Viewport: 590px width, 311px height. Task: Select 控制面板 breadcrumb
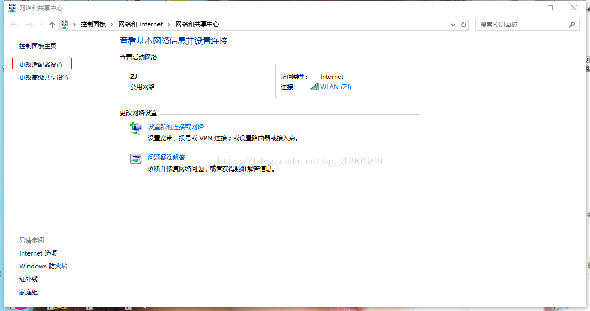point(93,24)
